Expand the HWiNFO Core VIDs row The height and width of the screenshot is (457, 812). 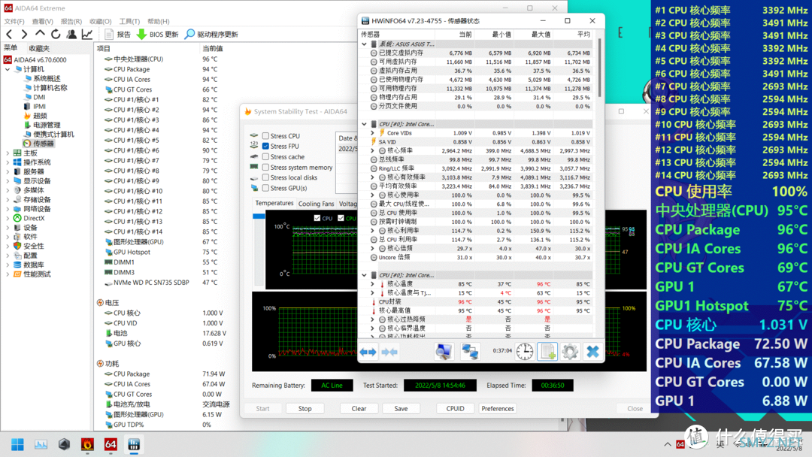click(x=372, y=133)
